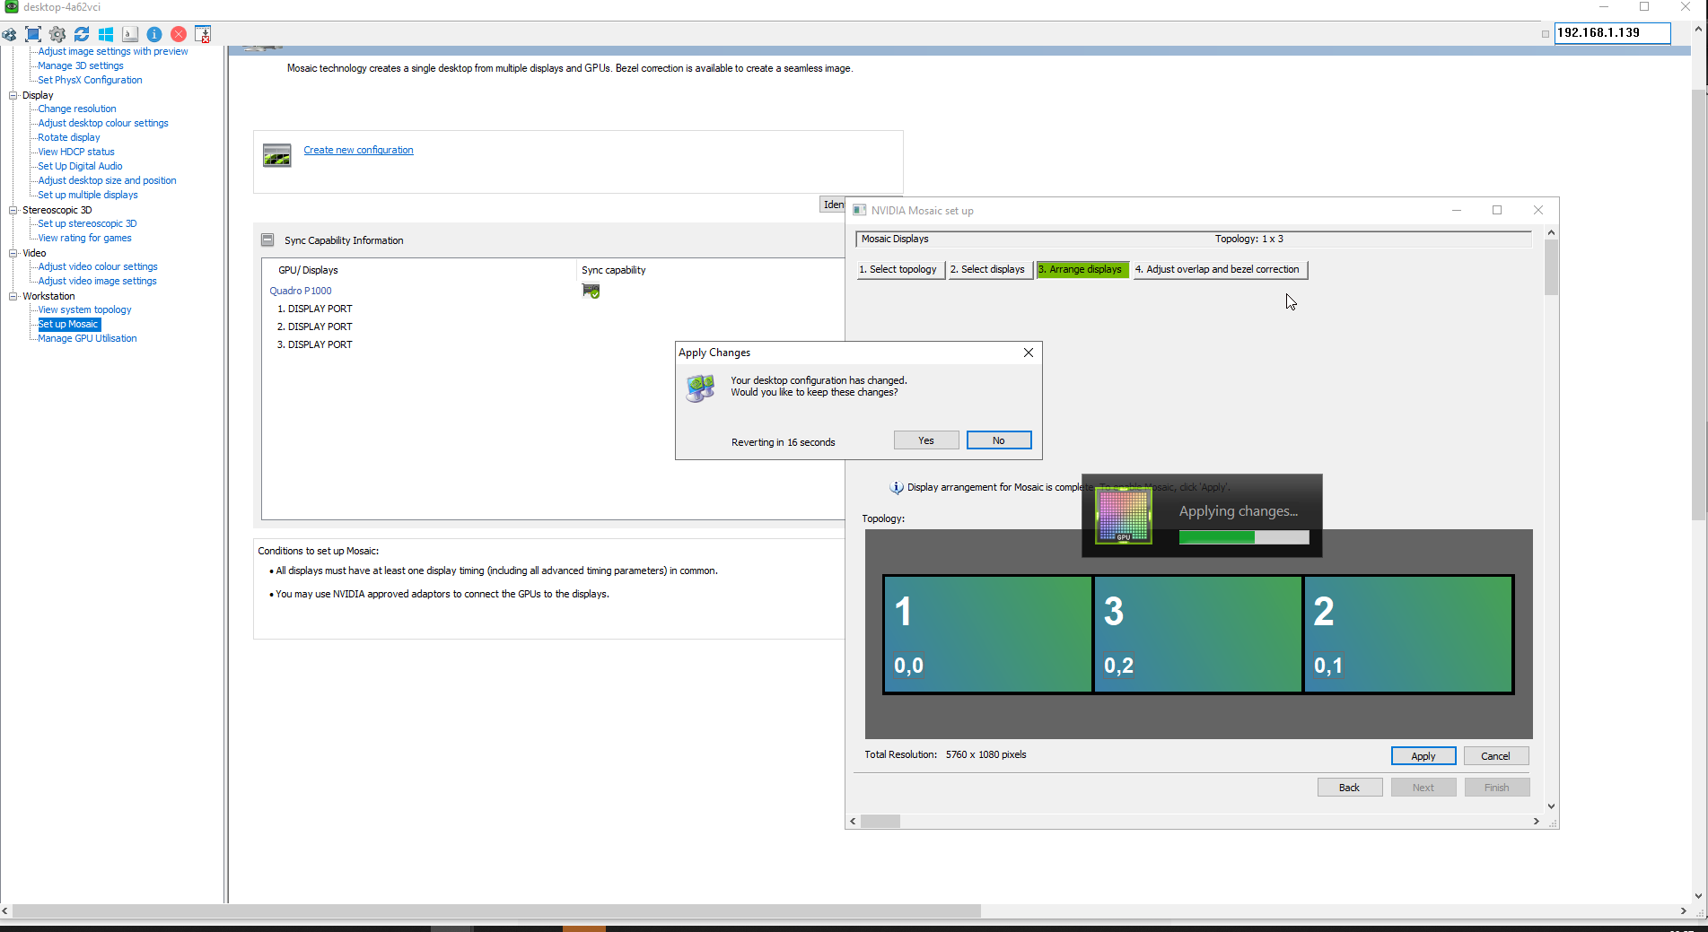Show connection info with the blue i icon
The width and height of the screenshot is (1708, 932).
(154, 34)
